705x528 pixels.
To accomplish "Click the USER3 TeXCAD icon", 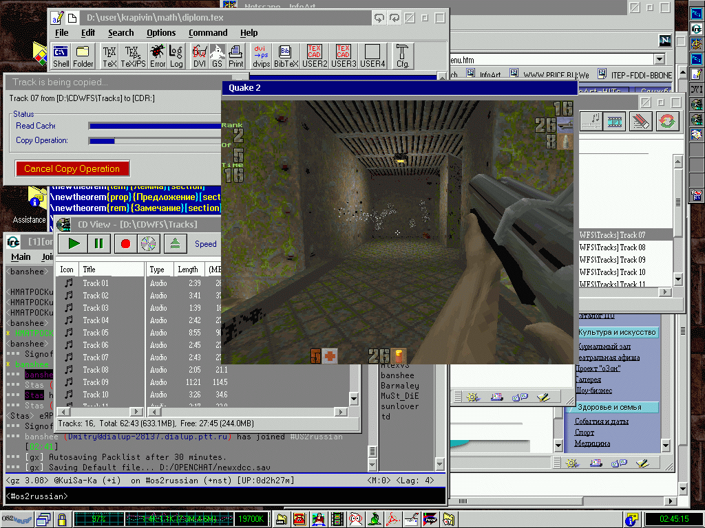I will click(x=344, y=56).
